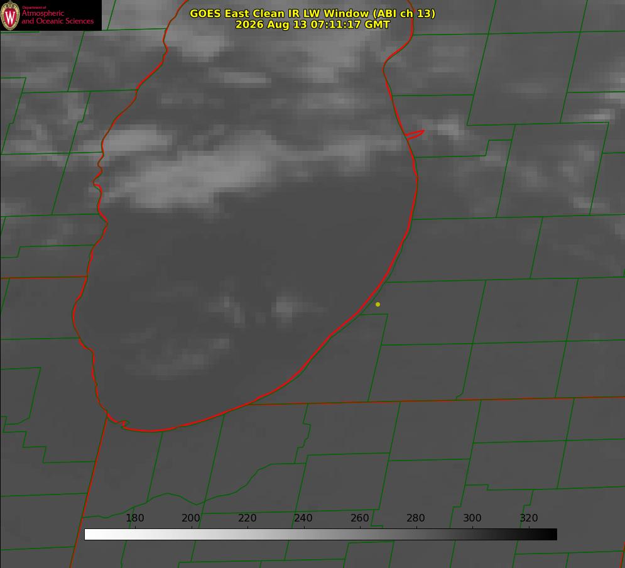Pick the 240 value above the colorbar
The width and height of the screenshot is (625, 568).
(303, 518)
